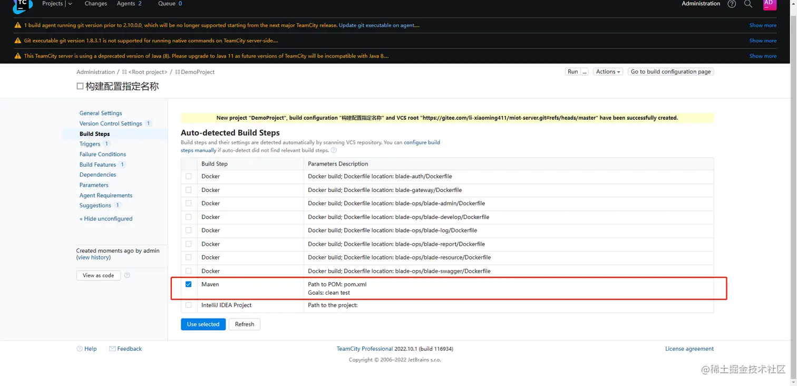This screenshot has width=797, height=386.
Task: Open the Changes menu item
Action: (96, 4)
